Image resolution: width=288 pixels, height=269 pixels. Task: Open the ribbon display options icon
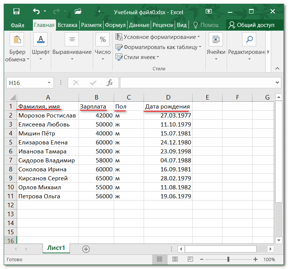208,11
